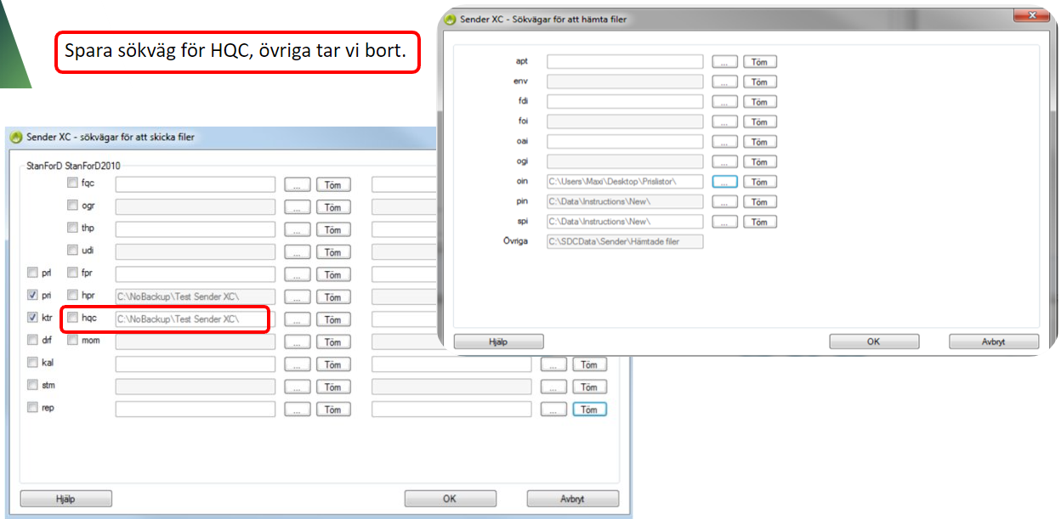1061x519 pixels.
Task: Click the spi path field
Action: [x=625, y=221]
